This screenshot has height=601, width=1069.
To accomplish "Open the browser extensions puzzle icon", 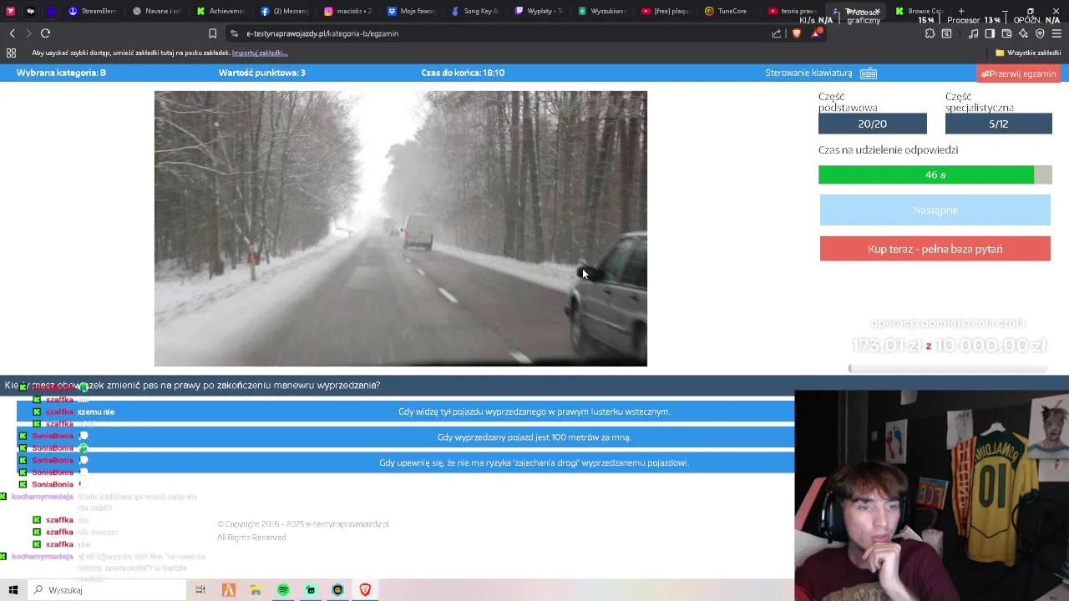I will [x=930, y=33].
